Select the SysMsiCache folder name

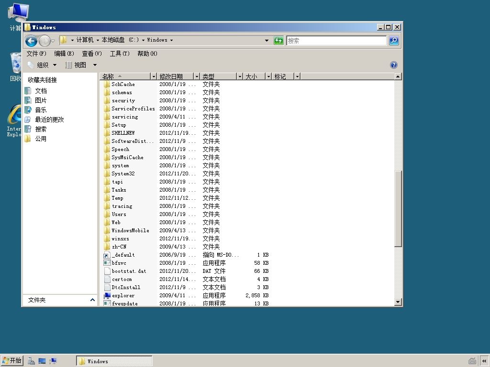tap(127, 157)
